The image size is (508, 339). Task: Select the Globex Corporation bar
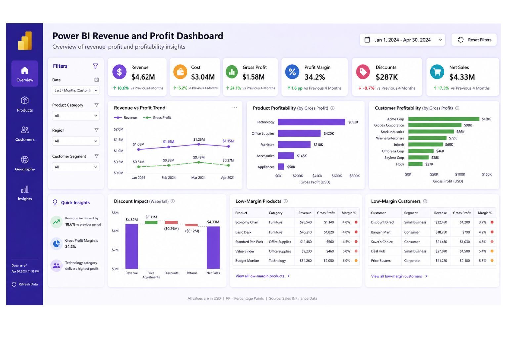[x=435, y=125]
